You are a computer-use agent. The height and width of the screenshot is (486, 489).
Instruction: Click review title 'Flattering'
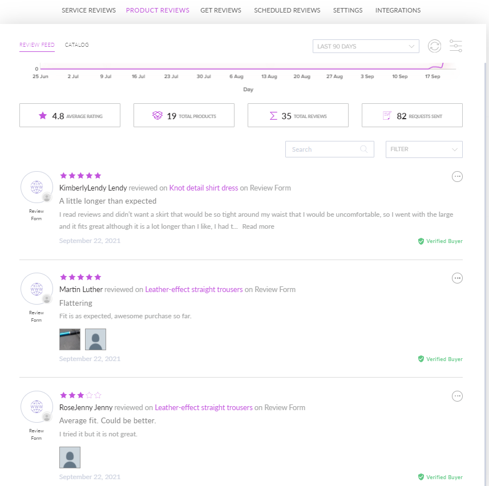click(x=76, y=303)
